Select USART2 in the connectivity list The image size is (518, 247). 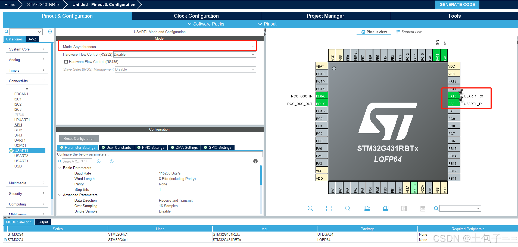[x=21, y=156]
